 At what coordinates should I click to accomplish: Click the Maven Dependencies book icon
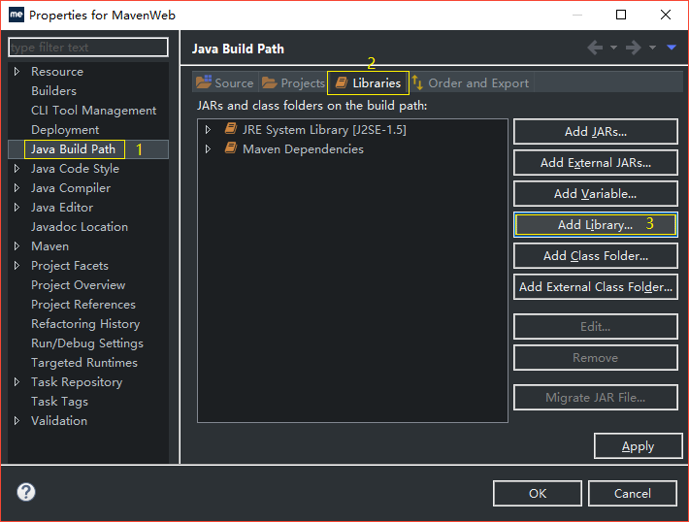tap(231, 148)
